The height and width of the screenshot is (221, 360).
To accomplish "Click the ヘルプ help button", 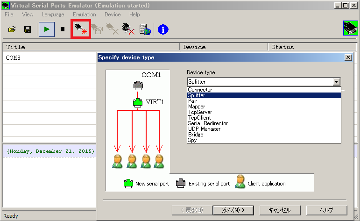I will (326, 210).
